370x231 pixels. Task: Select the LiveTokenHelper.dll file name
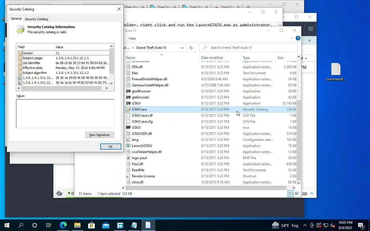147,152
